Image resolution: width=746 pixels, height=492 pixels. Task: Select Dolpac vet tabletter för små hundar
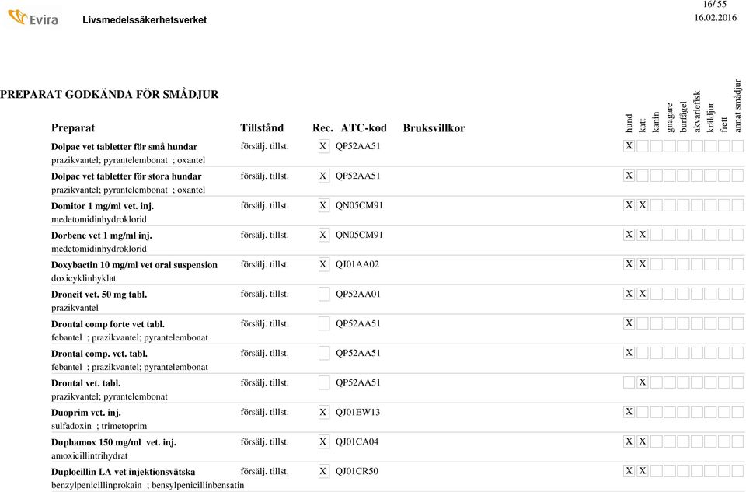click(x=124, y=147)
